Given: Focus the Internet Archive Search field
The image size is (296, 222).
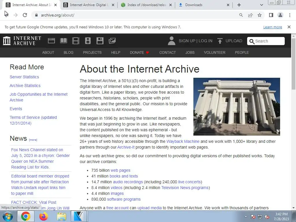Looking at the screenshot, I should coord(266,41).
